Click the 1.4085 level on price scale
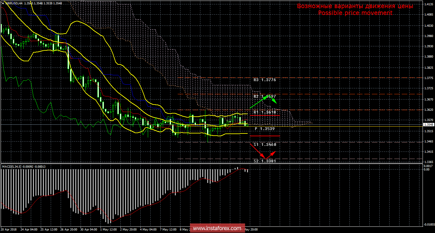Viewport: 435px width, 233px height. (428, 15)
